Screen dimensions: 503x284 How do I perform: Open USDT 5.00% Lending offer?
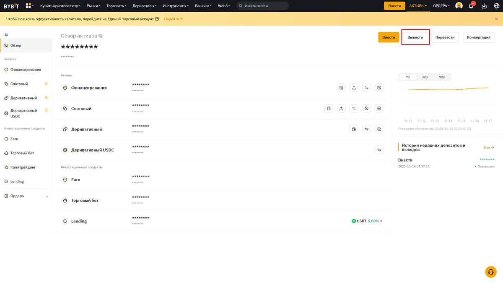click(x=367, y=221)
